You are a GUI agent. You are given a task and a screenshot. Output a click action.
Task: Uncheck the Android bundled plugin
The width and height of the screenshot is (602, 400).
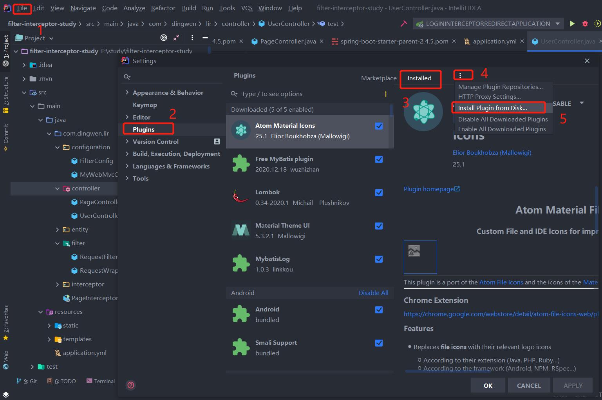point(379,310)
